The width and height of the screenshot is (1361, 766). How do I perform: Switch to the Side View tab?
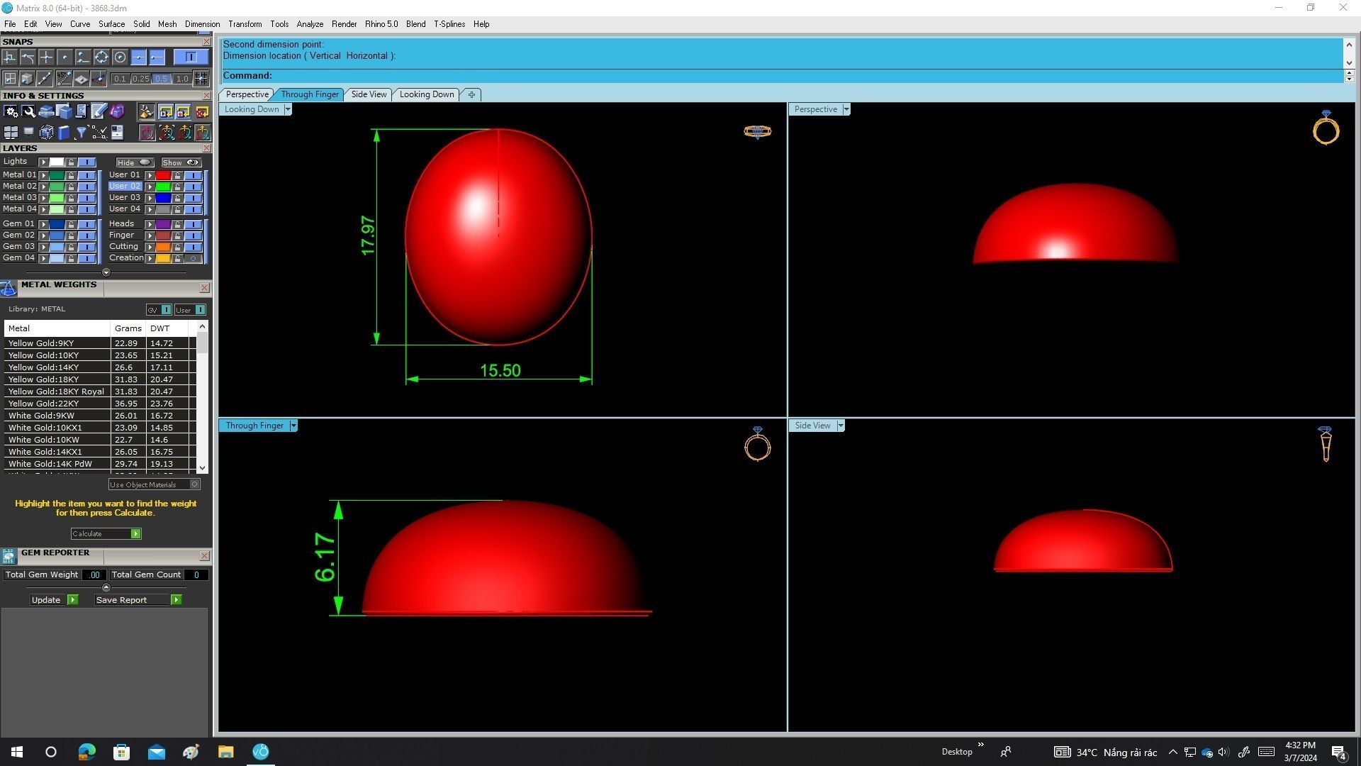[369, 94]
